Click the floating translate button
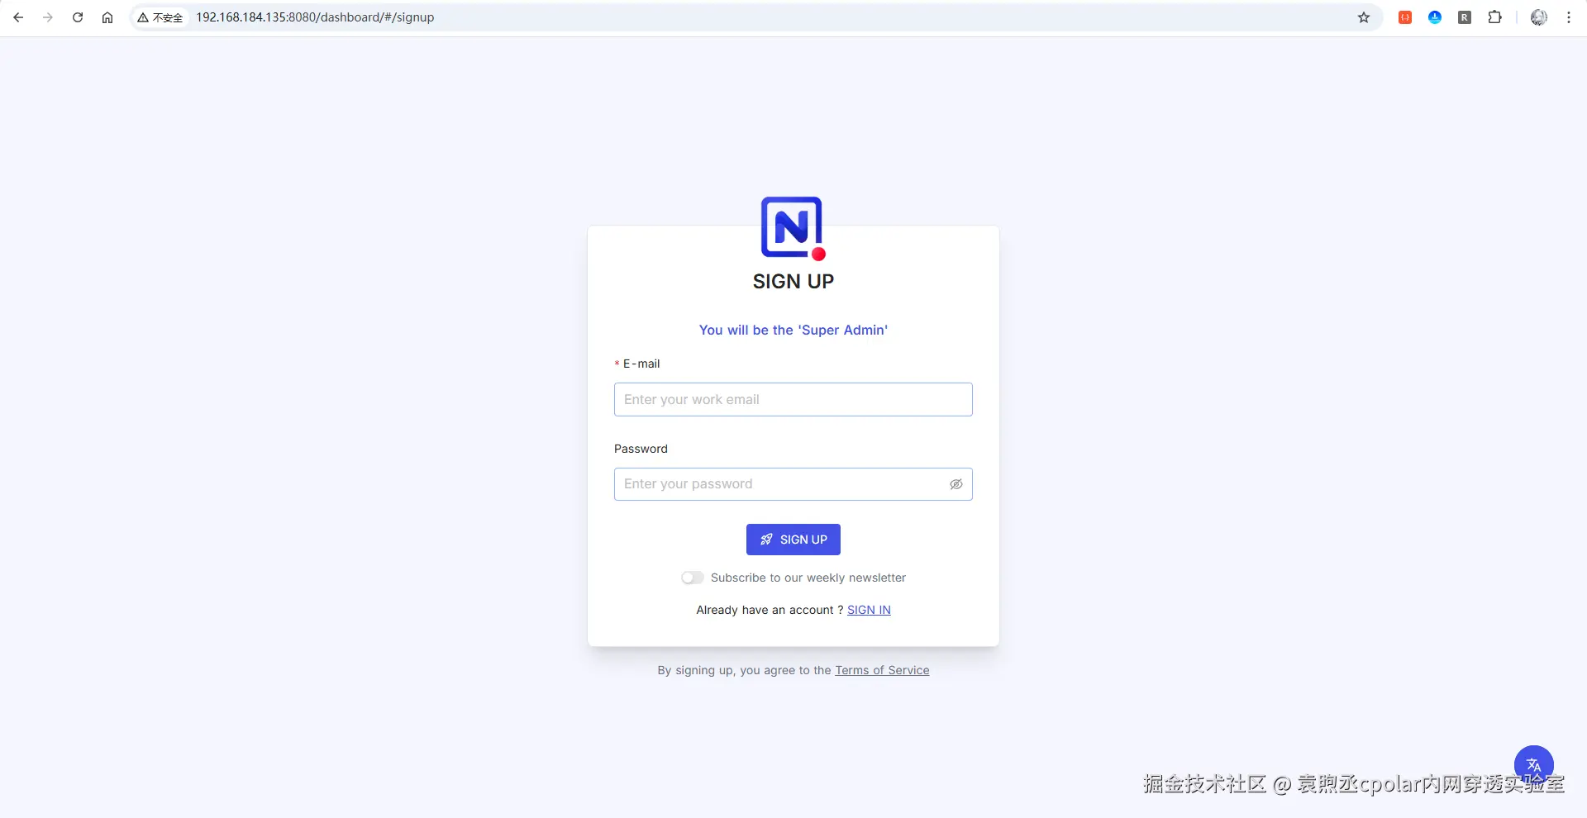This screenshot has width=1587, height=818. [x=1534, y=765]
